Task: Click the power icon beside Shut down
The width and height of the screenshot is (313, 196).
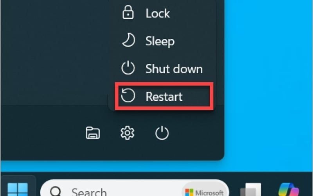Action: (x=128, y=68)
